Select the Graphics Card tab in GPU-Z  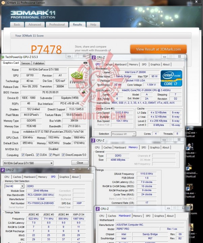11,63
